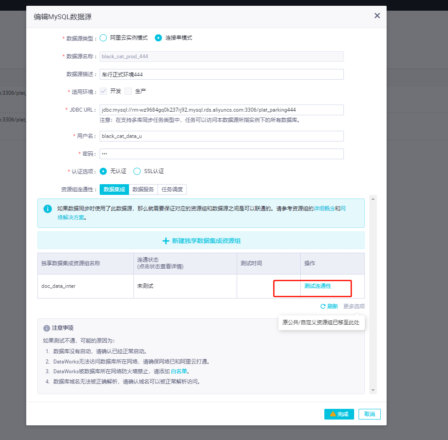448x440 pixels.
Task: Switch to the 任务调度 tab
Action: [x=172, y=190]
